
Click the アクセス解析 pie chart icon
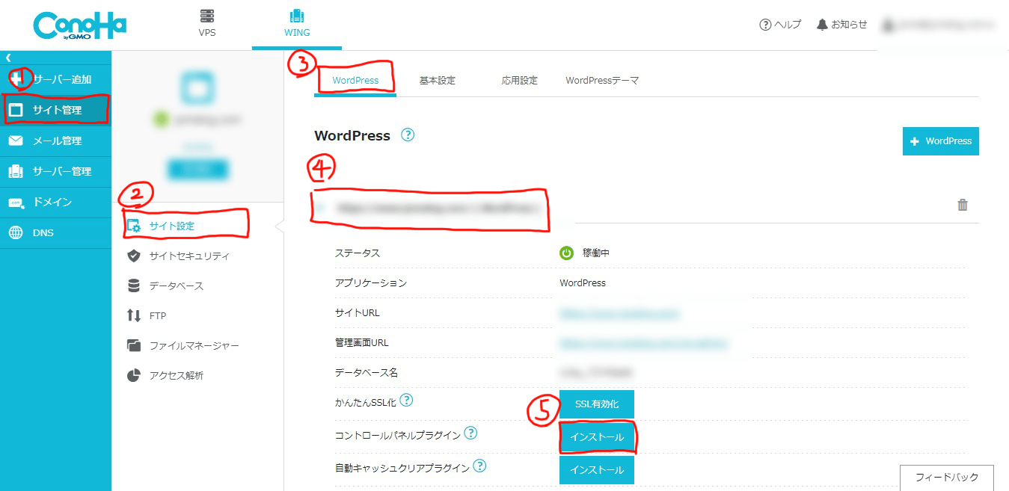134,375
